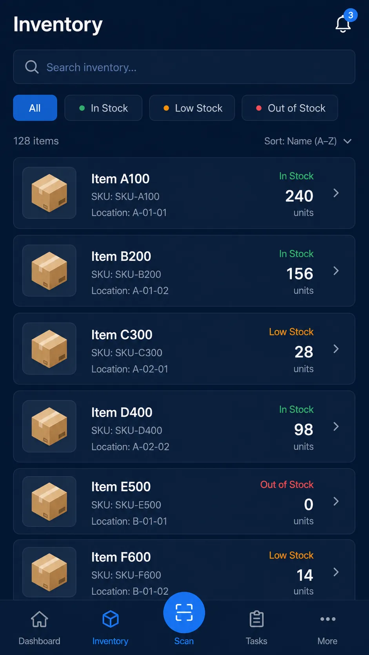Expand Item F600 details chevron
The image size is (369, 655).
click(336, 572)
